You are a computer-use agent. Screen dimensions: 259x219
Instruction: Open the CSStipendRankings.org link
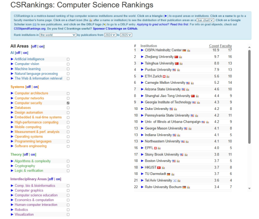coord(29,29)
